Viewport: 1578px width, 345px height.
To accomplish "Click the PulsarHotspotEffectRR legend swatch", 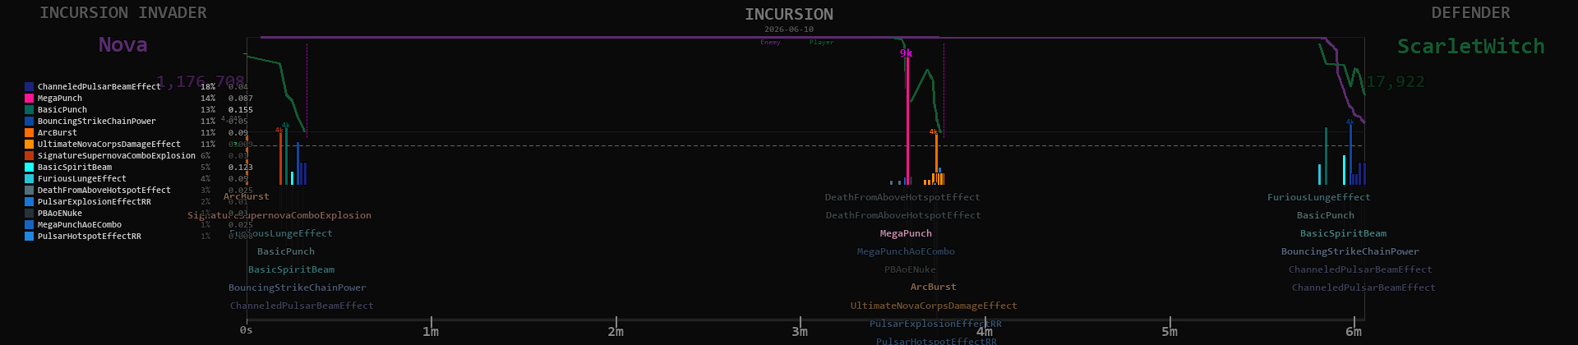I will click(29, 236).
